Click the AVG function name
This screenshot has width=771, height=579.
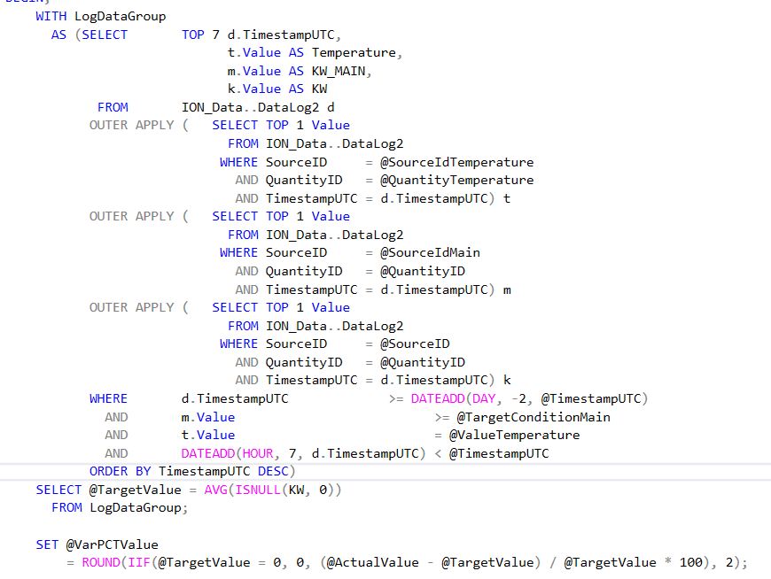tap(215, 490)
